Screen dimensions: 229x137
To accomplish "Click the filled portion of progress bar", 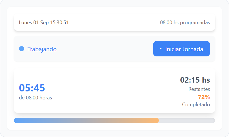I will [85, 120].
